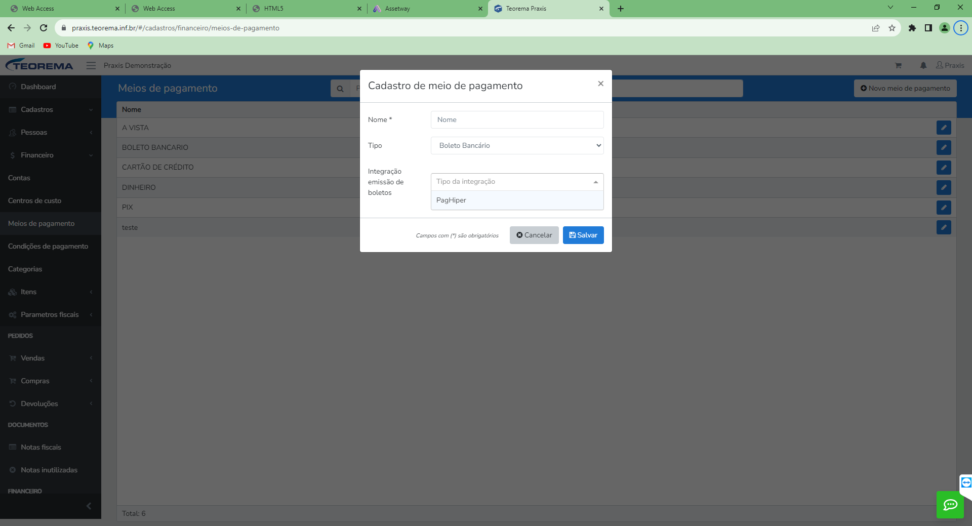Open the green chat support widget
The width and height of the screenshot is (972, 526).
[950, 504]
